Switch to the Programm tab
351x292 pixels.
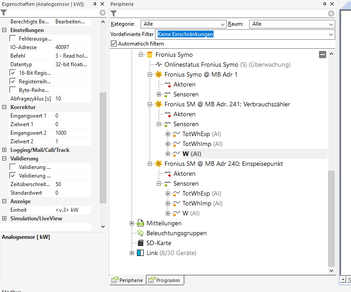coord(165,280)
